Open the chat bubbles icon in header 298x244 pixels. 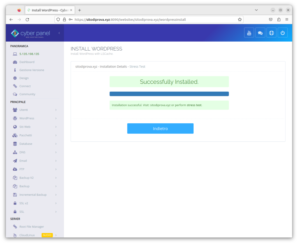coord(260,33)
